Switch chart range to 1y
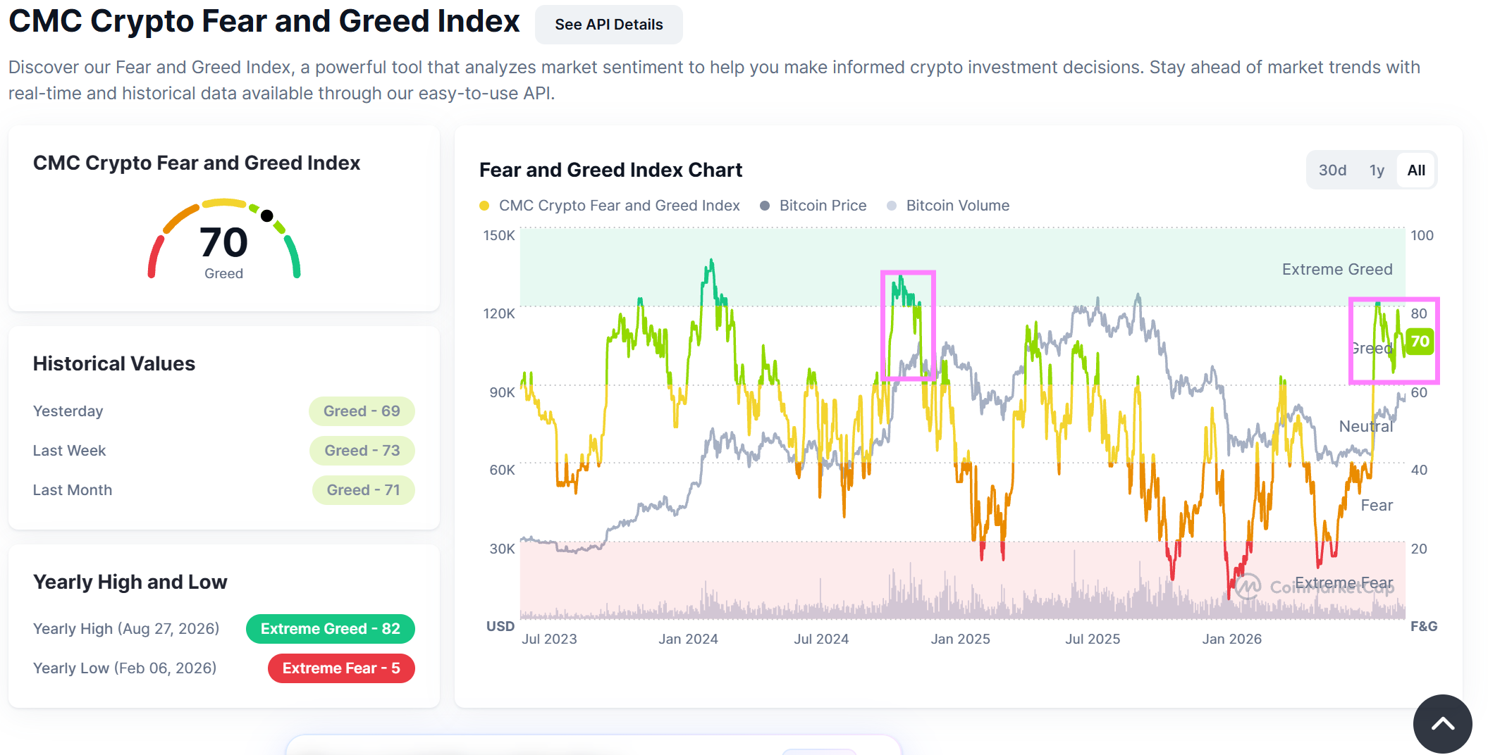Screen dimensions: 1488x755 1377,170
